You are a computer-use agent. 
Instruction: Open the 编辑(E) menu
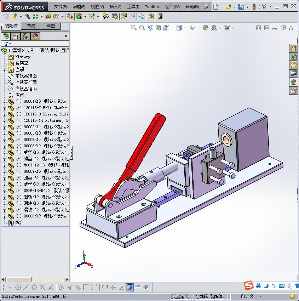(x=79, y=7)
